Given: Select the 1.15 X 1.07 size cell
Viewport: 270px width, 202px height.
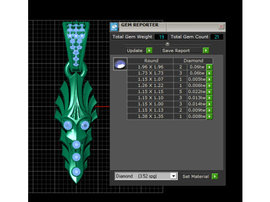Looking at the screenshot, I should 150,79.
